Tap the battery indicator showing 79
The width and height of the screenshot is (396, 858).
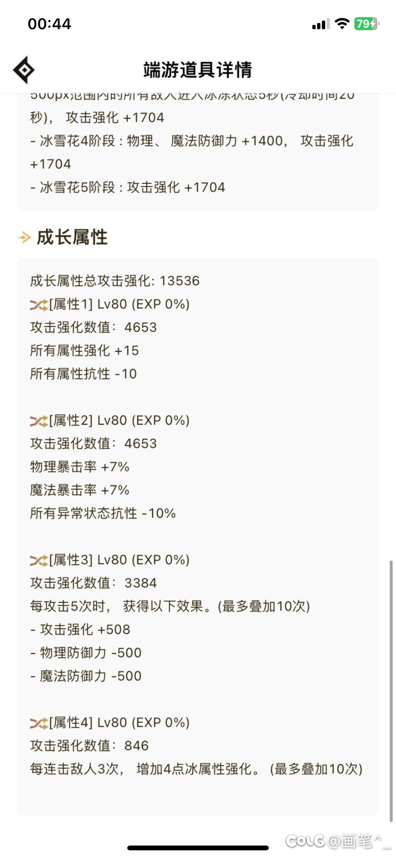pos(366,23)
